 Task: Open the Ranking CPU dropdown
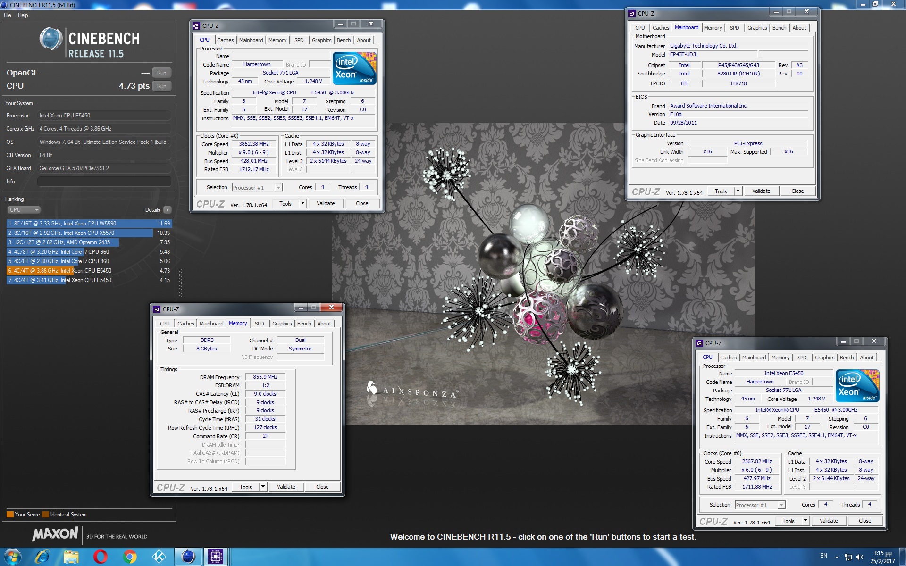point(24,210)
